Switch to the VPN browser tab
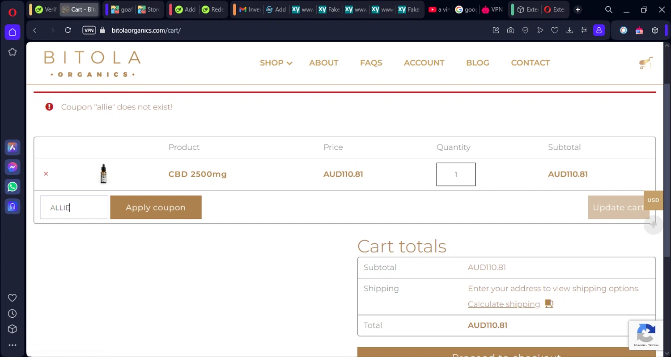 point(492,9)
